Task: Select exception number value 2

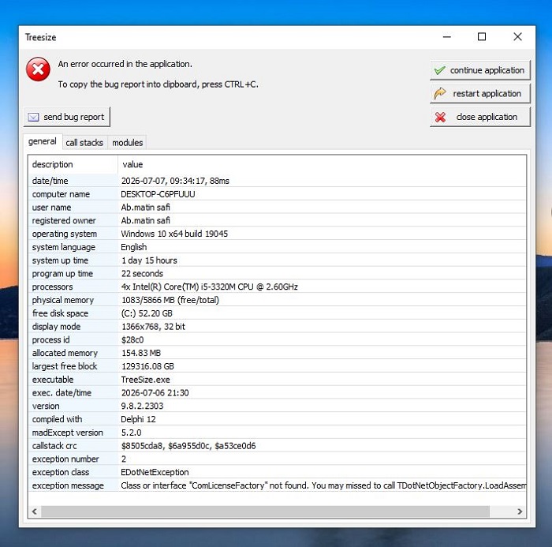Action: click(x=124, y=459)
